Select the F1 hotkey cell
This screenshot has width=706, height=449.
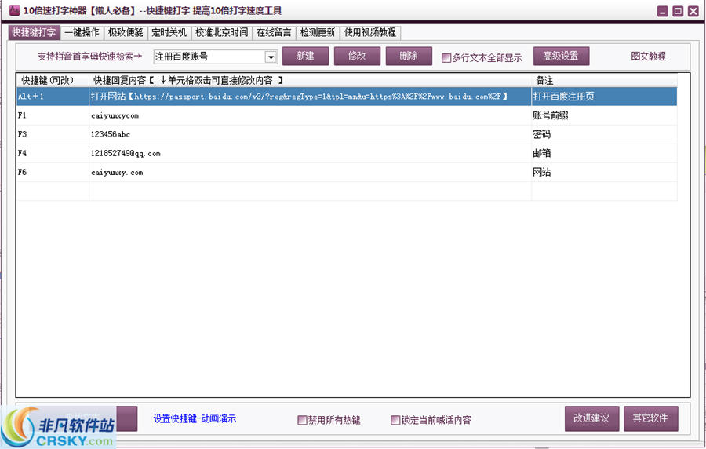coord(53,115)
